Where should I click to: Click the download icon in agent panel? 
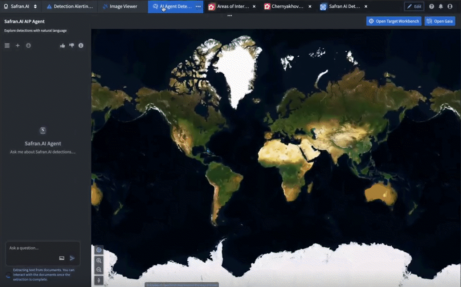tap(28, 45)
